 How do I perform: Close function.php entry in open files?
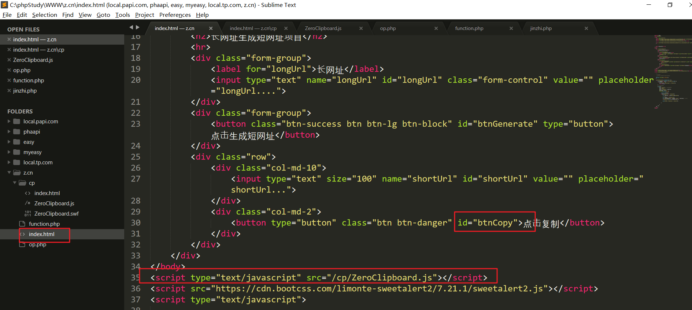[9, 81]
